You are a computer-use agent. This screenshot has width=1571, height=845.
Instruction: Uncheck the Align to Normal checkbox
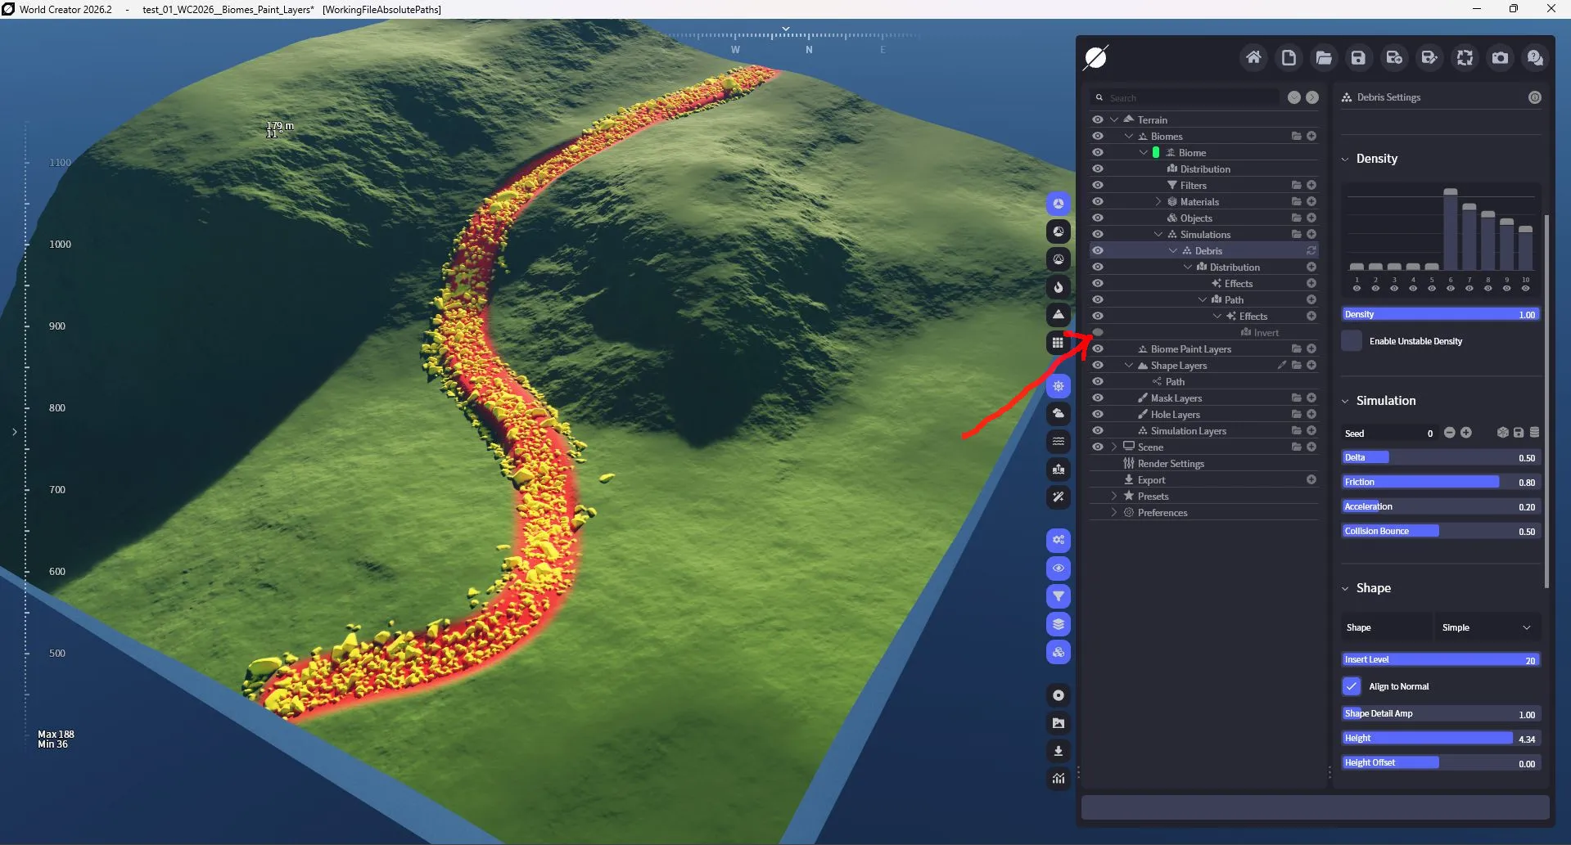pos(1352,686)
